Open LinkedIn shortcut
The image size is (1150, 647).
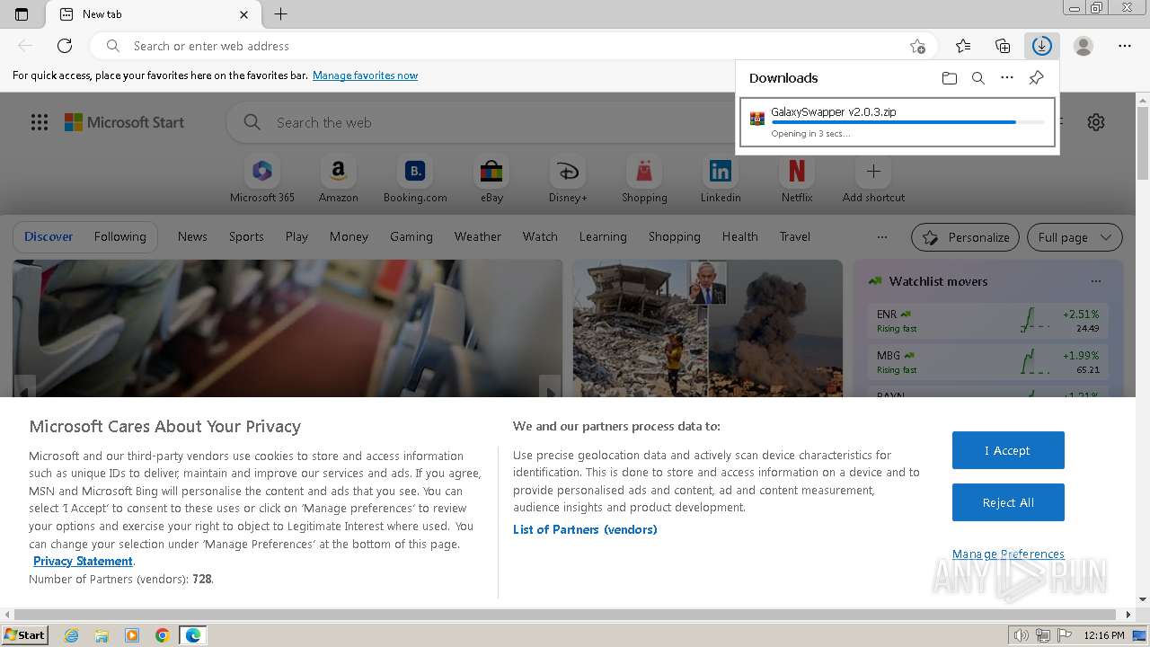click(721, 180)
